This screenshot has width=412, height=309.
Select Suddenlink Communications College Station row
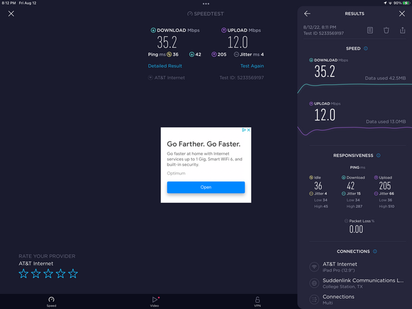tap(357, 283)
